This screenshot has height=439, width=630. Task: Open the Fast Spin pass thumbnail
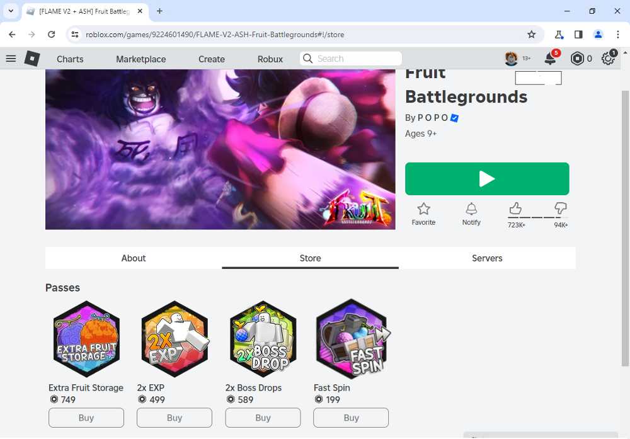(x=351, y=338)
